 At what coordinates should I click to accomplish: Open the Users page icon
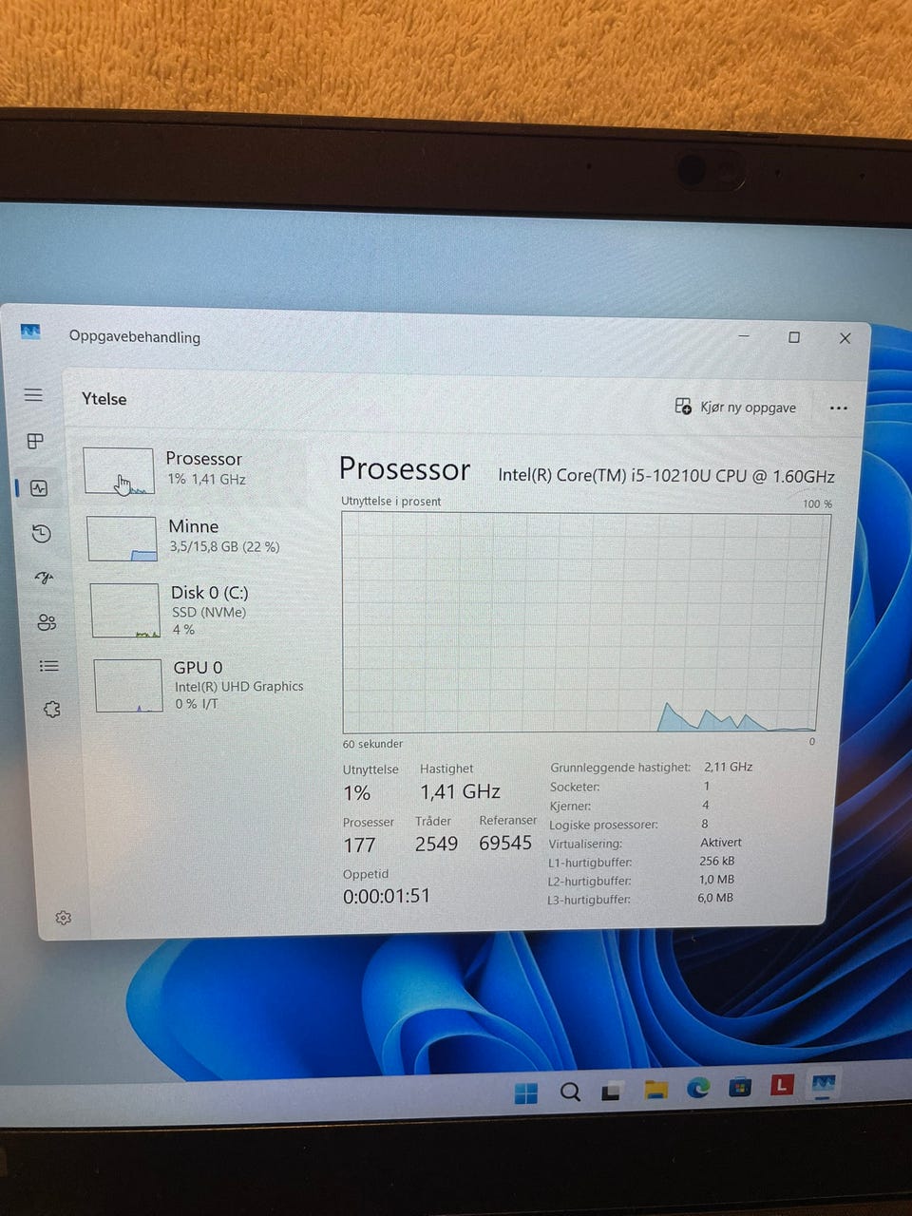click(x=47, y=622)
